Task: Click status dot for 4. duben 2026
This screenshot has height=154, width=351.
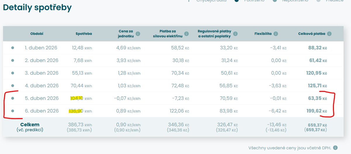Action: pyautogui.click(x=13, y=86)
